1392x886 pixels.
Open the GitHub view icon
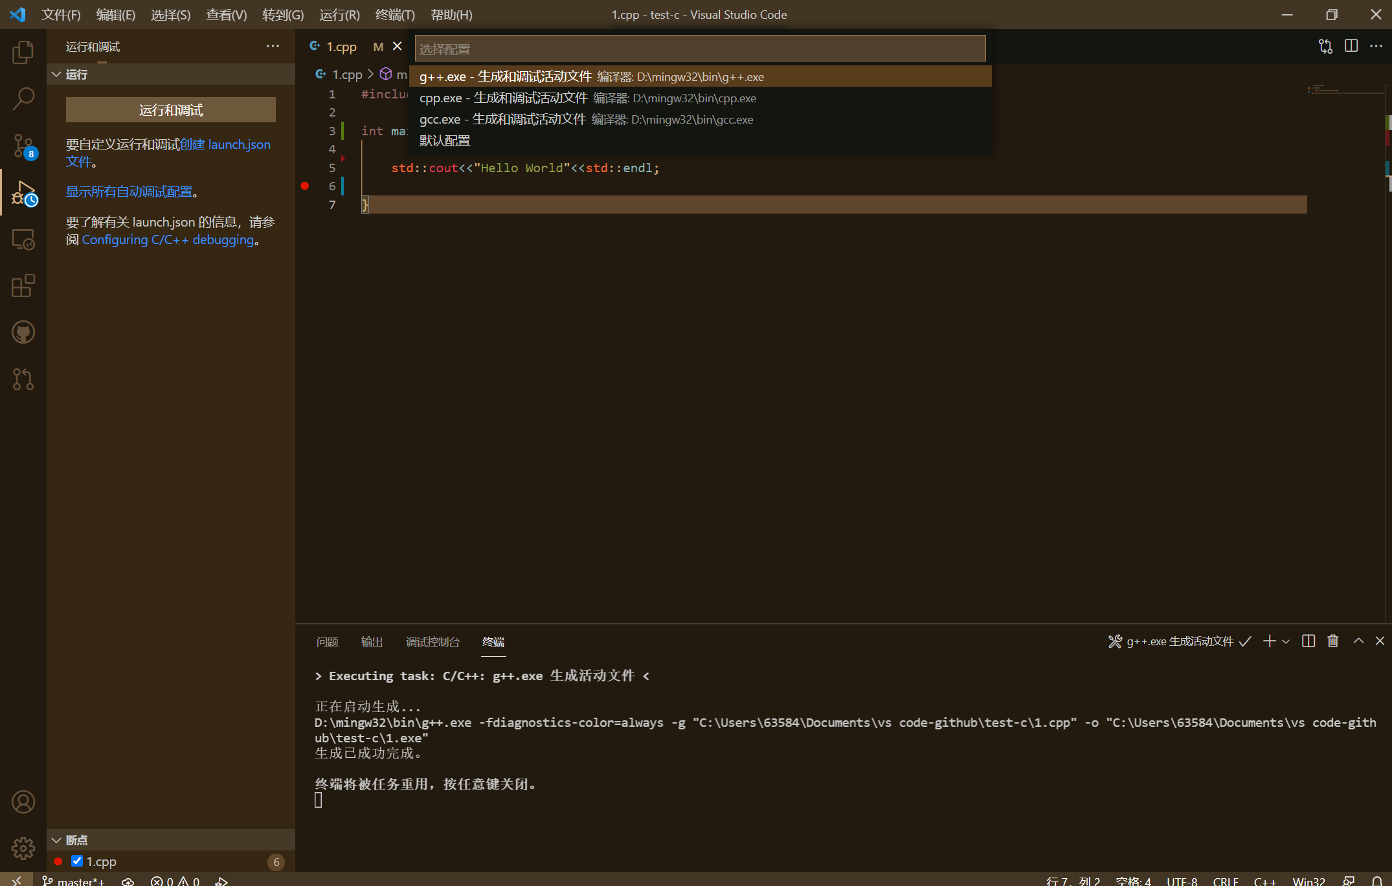pos(23,333)
